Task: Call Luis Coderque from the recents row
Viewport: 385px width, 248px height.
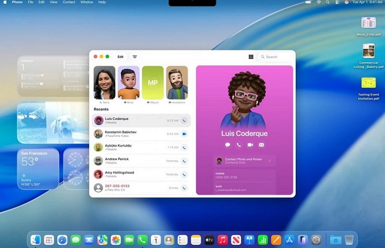Action: click(184, 120)
